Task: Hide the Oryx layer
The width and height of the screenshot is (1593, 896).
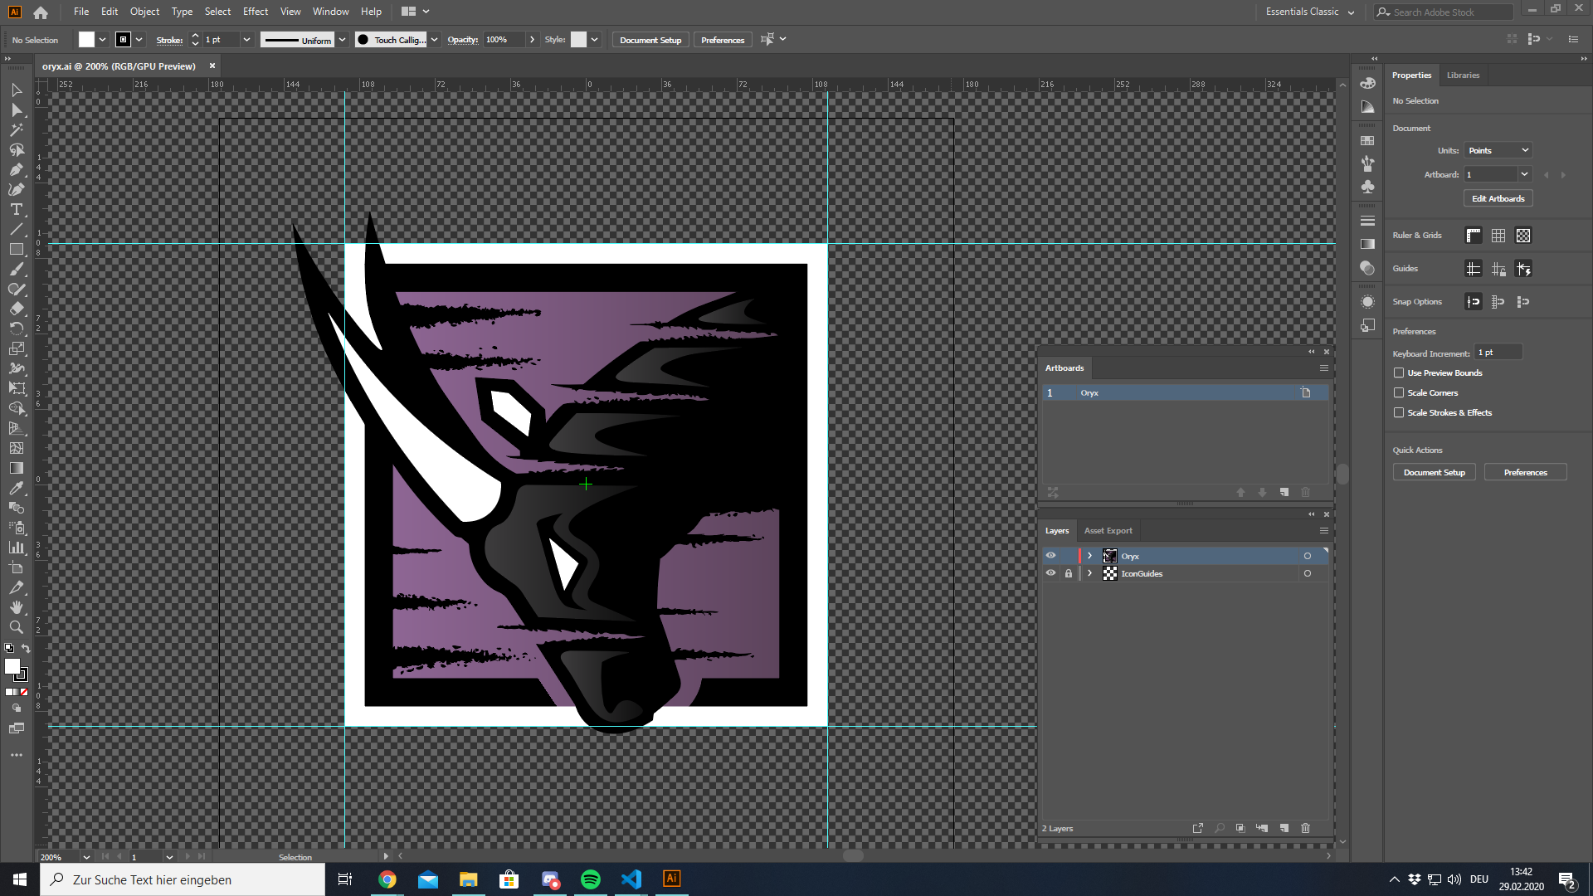Action: [1050, 556]
